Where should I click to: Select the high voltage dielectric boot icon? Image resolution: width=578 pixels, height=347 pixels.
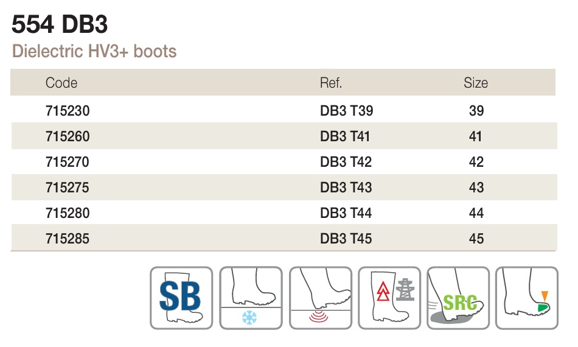click(x=389, y=298)
